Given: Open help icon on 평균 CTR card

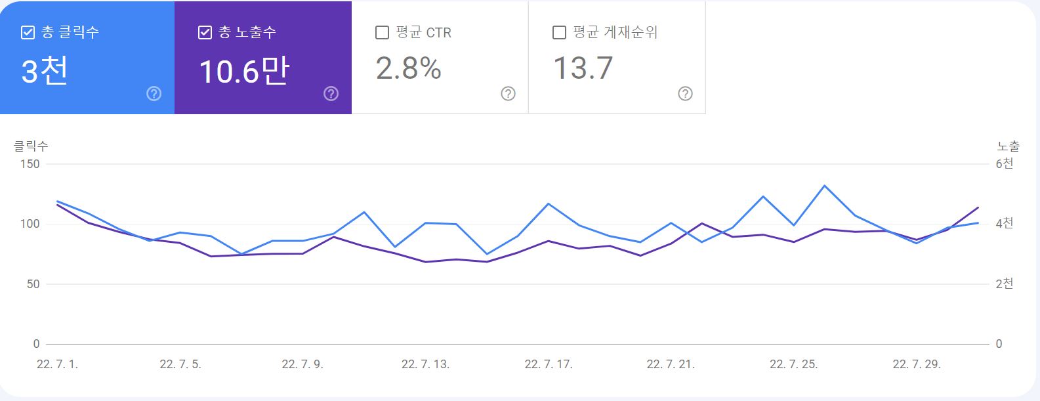Looking at the screenshot, I should pos(508,94).
